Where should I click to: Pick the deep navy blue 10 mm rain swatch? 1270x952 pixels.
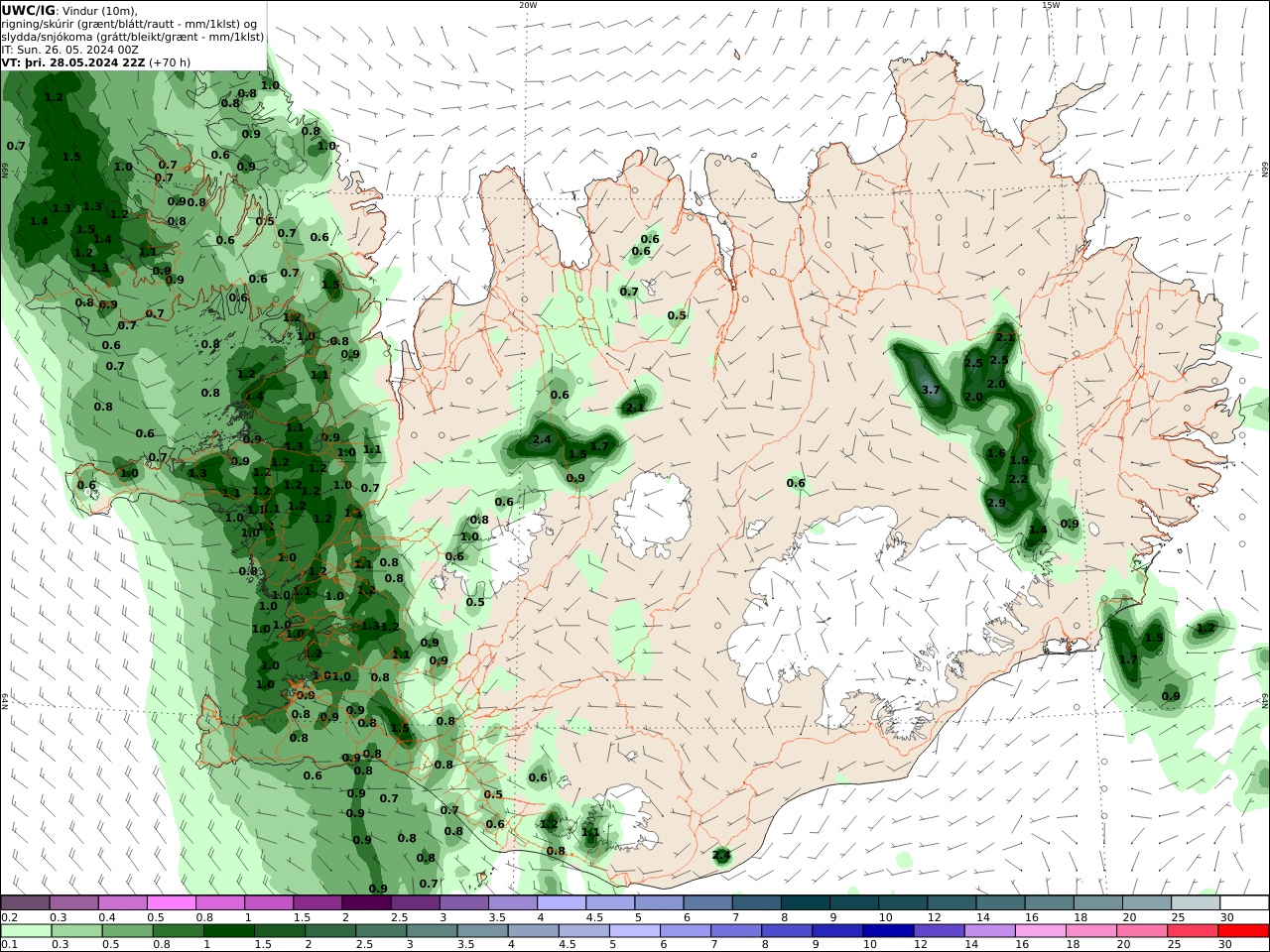coord(887,930)
